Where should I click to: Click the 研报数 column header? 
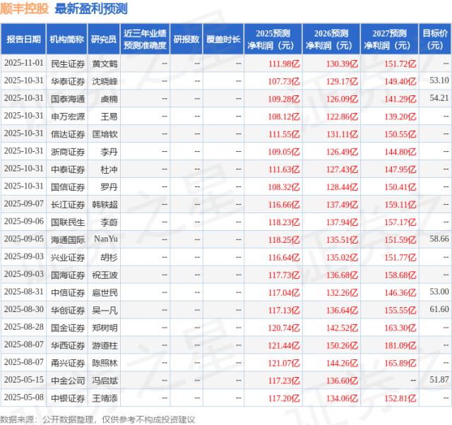pyautogui.click(x=187, y=39)
